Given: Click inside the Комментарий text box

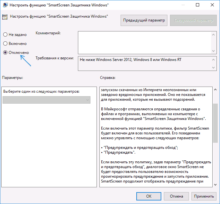Looking at the screenshot, I should pyautogui.click(x=145, y=43).
